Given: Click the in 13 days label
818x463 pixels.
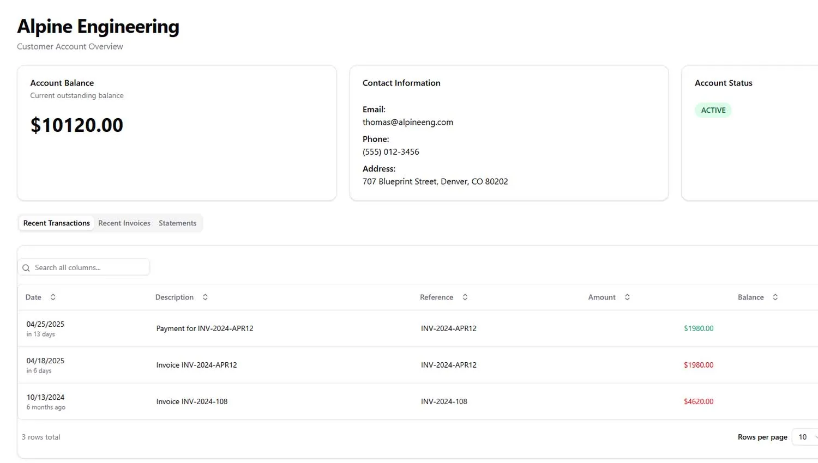Looking at the screenshot, I should [x=41, y=334].
